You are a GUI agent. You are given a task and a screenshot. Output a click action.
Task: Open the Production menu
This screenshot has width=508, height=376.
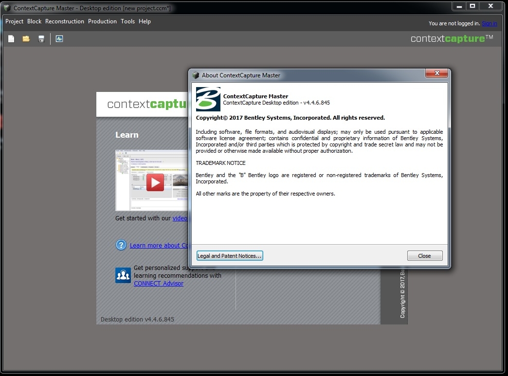tap(102, 21)
